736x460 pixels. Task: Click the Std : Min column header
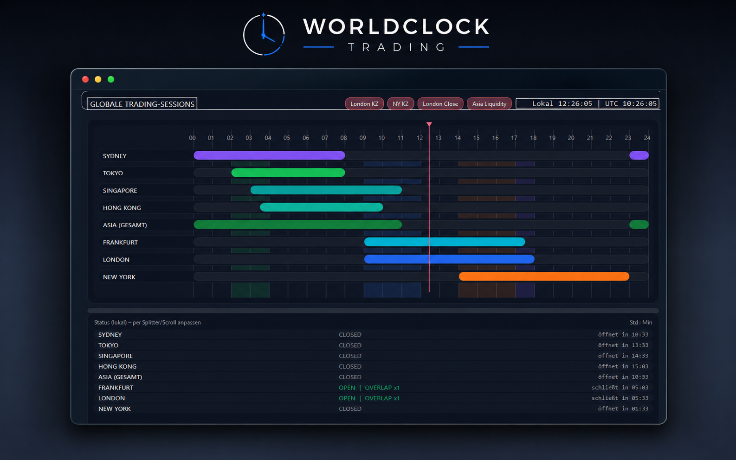coord(641,322)
